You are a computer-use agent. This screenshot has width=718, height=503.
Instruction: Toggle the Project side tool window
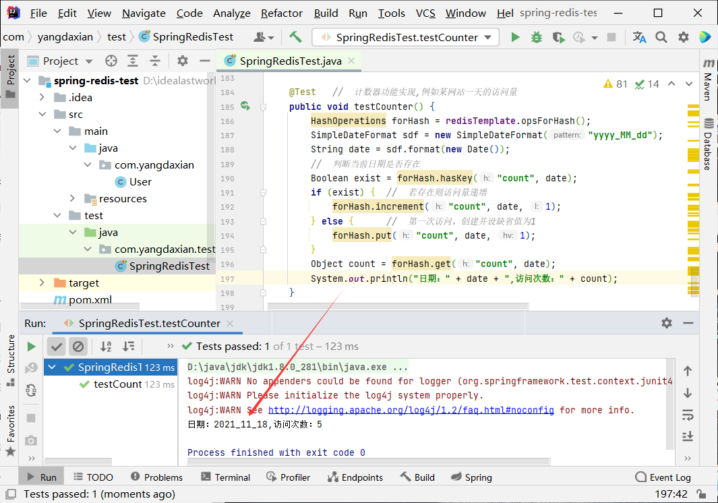10,77
